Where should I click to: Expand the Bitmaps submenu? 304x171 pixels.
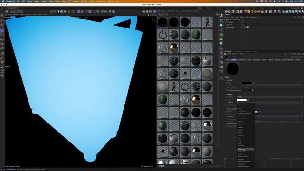pos(245,122)
